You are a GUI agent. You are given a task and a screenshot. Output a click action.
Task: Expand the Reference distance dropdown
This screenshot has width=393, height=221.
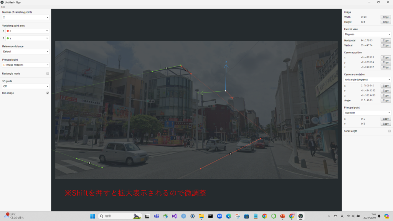[x=25, y=51]
